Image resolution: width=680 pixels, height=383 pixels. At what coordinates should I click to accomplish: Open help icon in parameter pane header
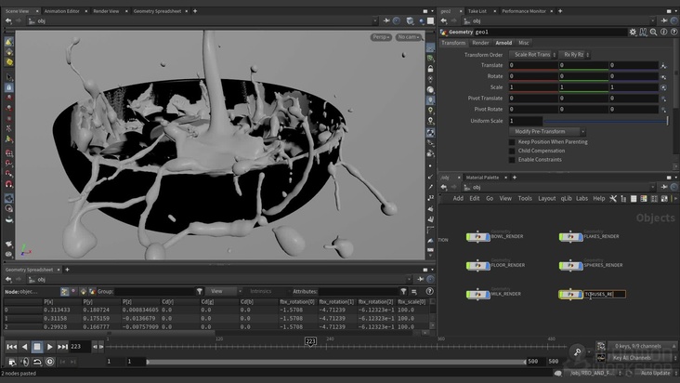coord(673,33)
